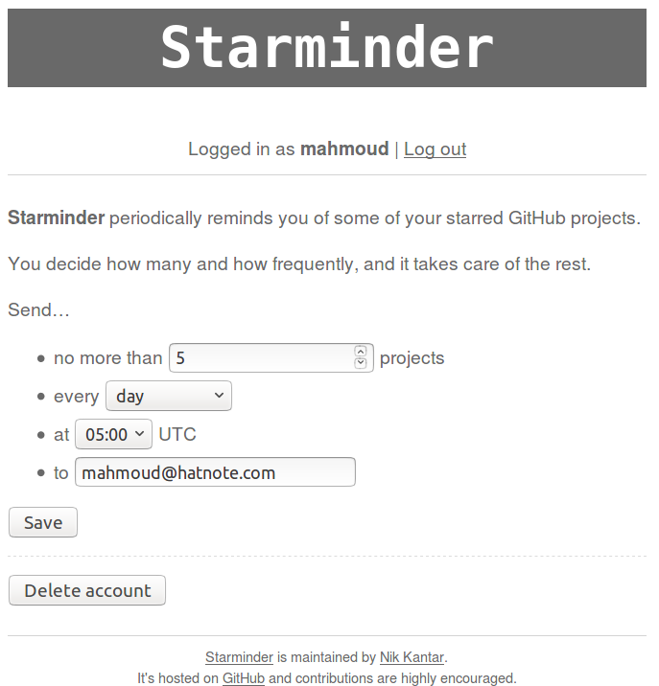Click the bold Starminder word in description

click(56, 217)
